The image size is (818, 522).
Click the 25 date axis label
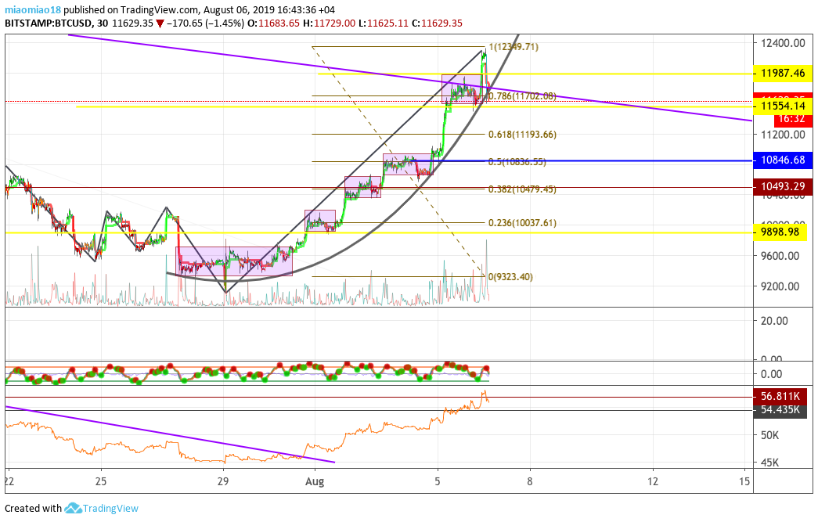(101, 481)
